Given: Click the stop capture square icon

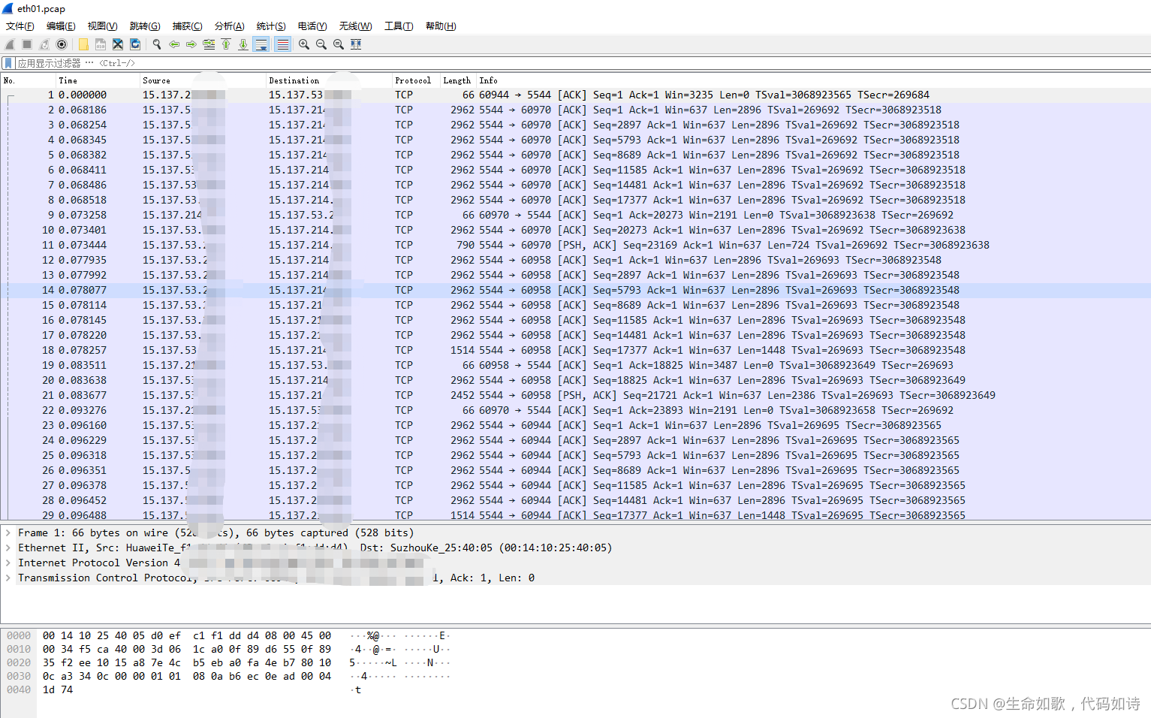Looking at the screenshot, I should pos(27,44).
